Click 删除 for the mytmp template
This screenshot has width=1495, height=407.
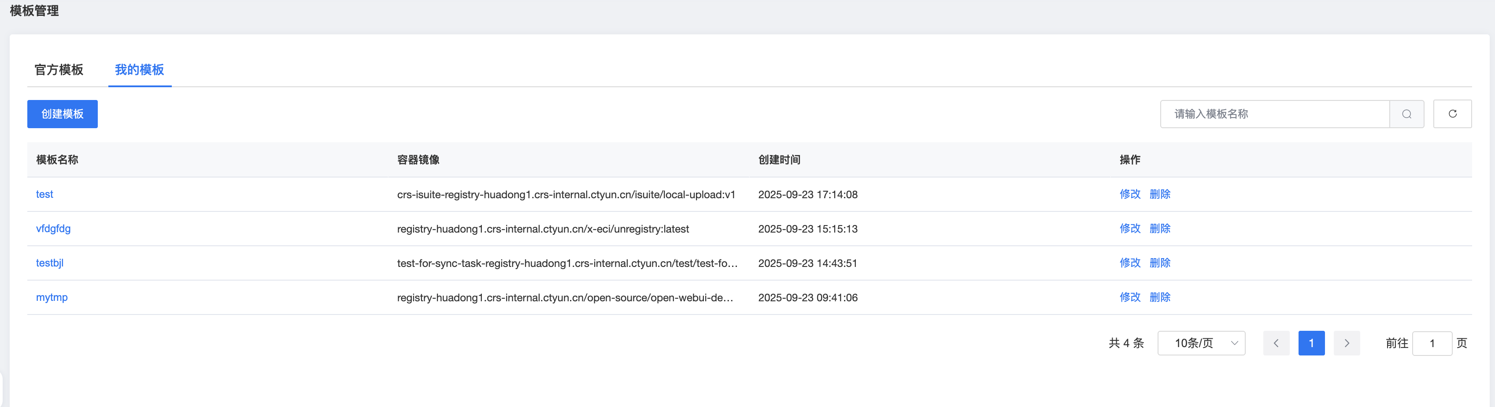click(x=1159, y=297)
